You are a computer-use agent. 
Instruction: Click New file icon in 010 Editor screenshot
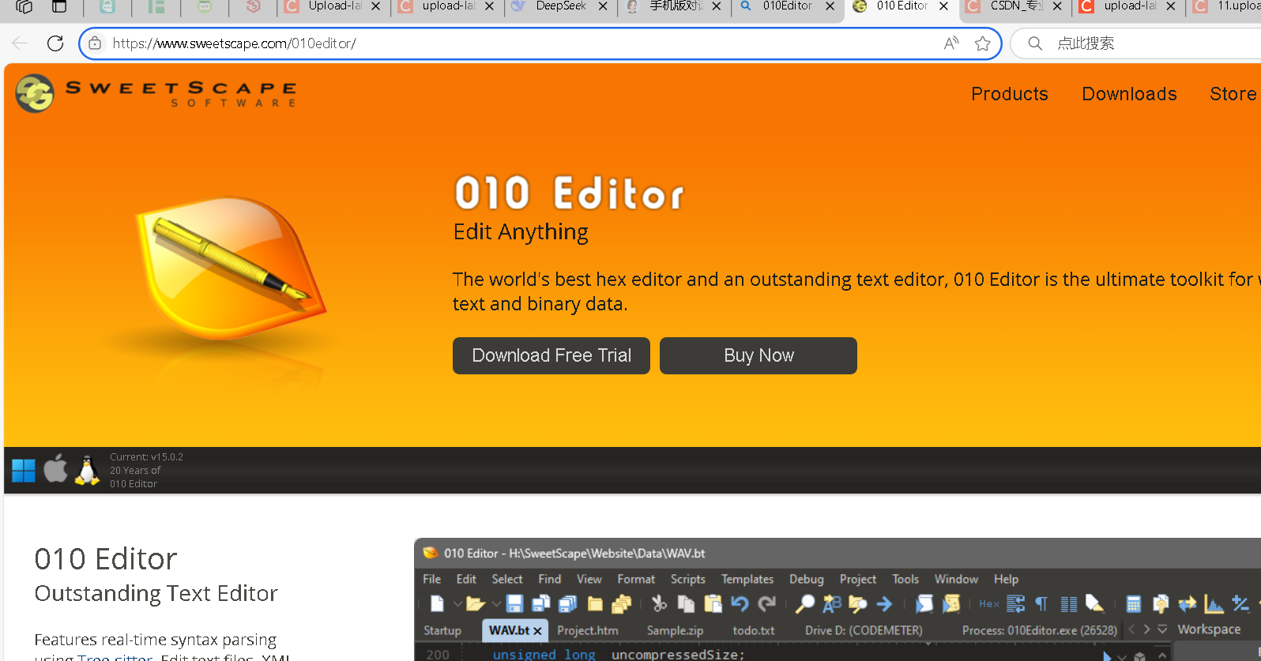(437, 604)
